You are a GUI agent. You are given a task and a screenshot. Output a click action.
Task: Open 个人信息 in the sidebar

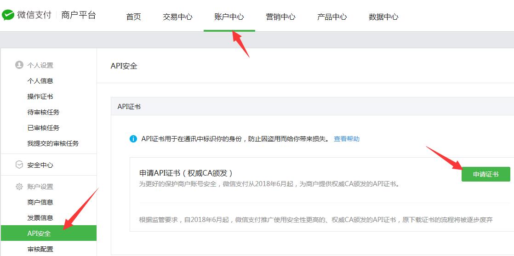[x=40, y=81]
